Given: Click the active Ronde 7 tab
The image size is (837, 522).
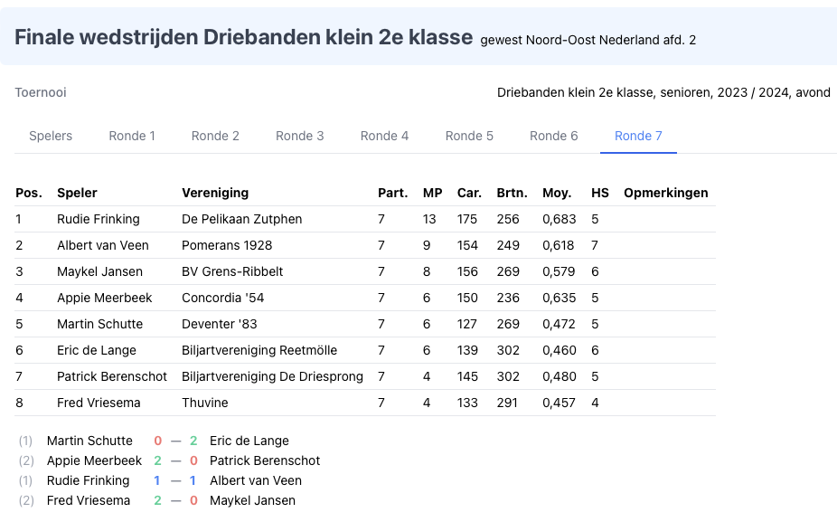Looking at the screenshot, I should click(638, 136).
